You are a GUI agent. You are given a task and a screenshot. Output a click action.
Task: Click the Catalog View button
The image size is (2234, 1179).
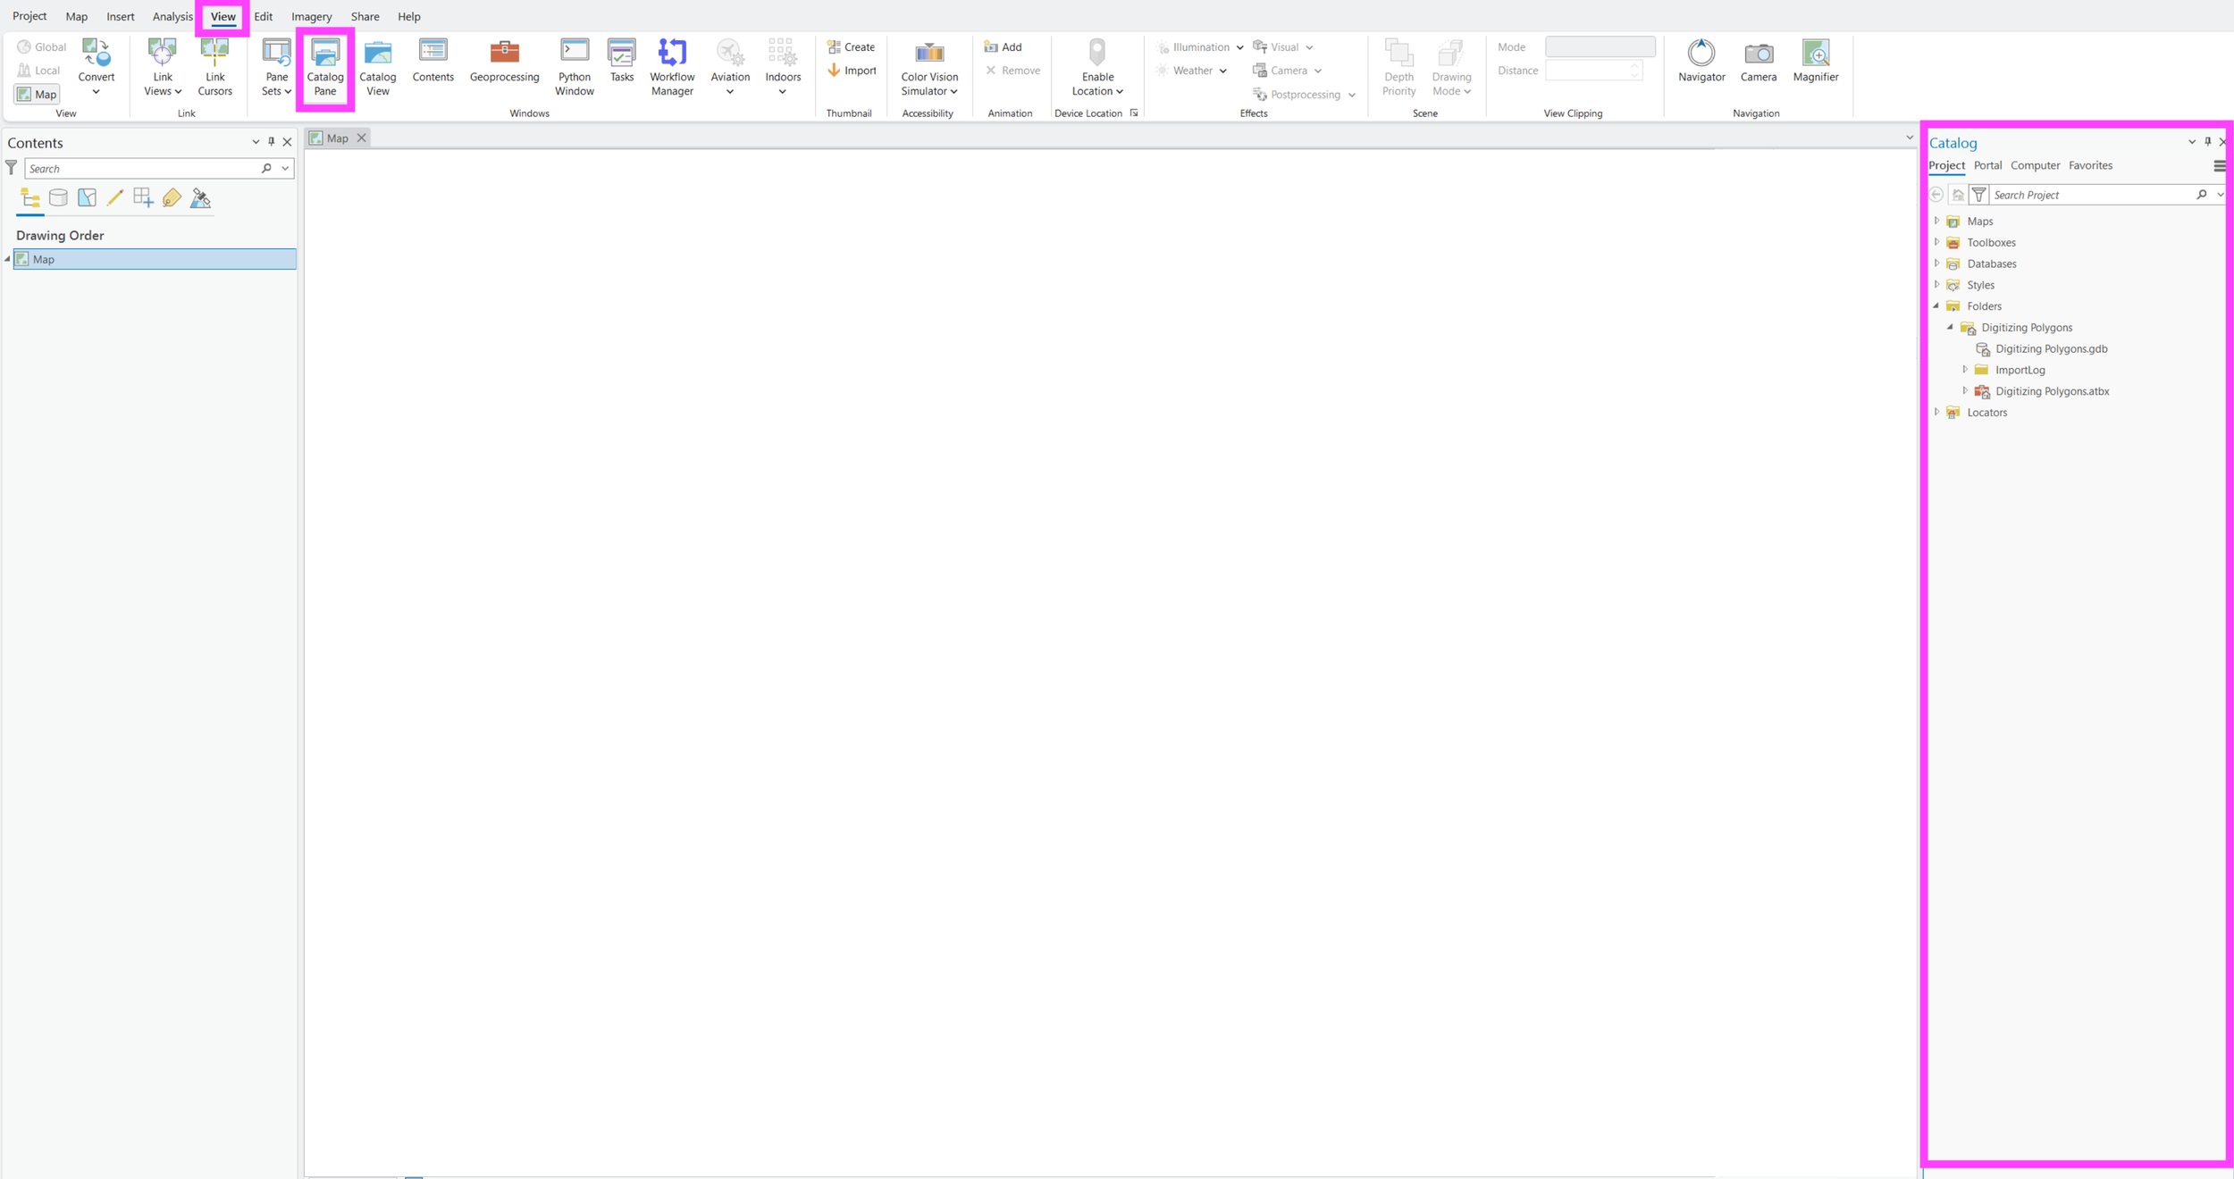tap(377, 66)
